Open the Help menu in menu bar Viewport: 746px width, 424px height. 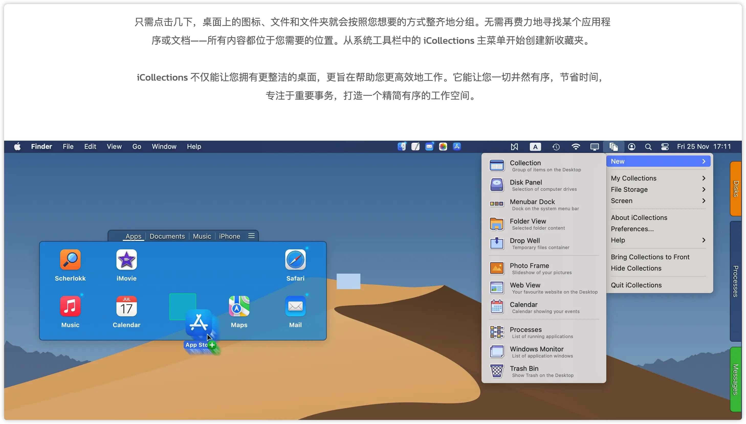194,147
